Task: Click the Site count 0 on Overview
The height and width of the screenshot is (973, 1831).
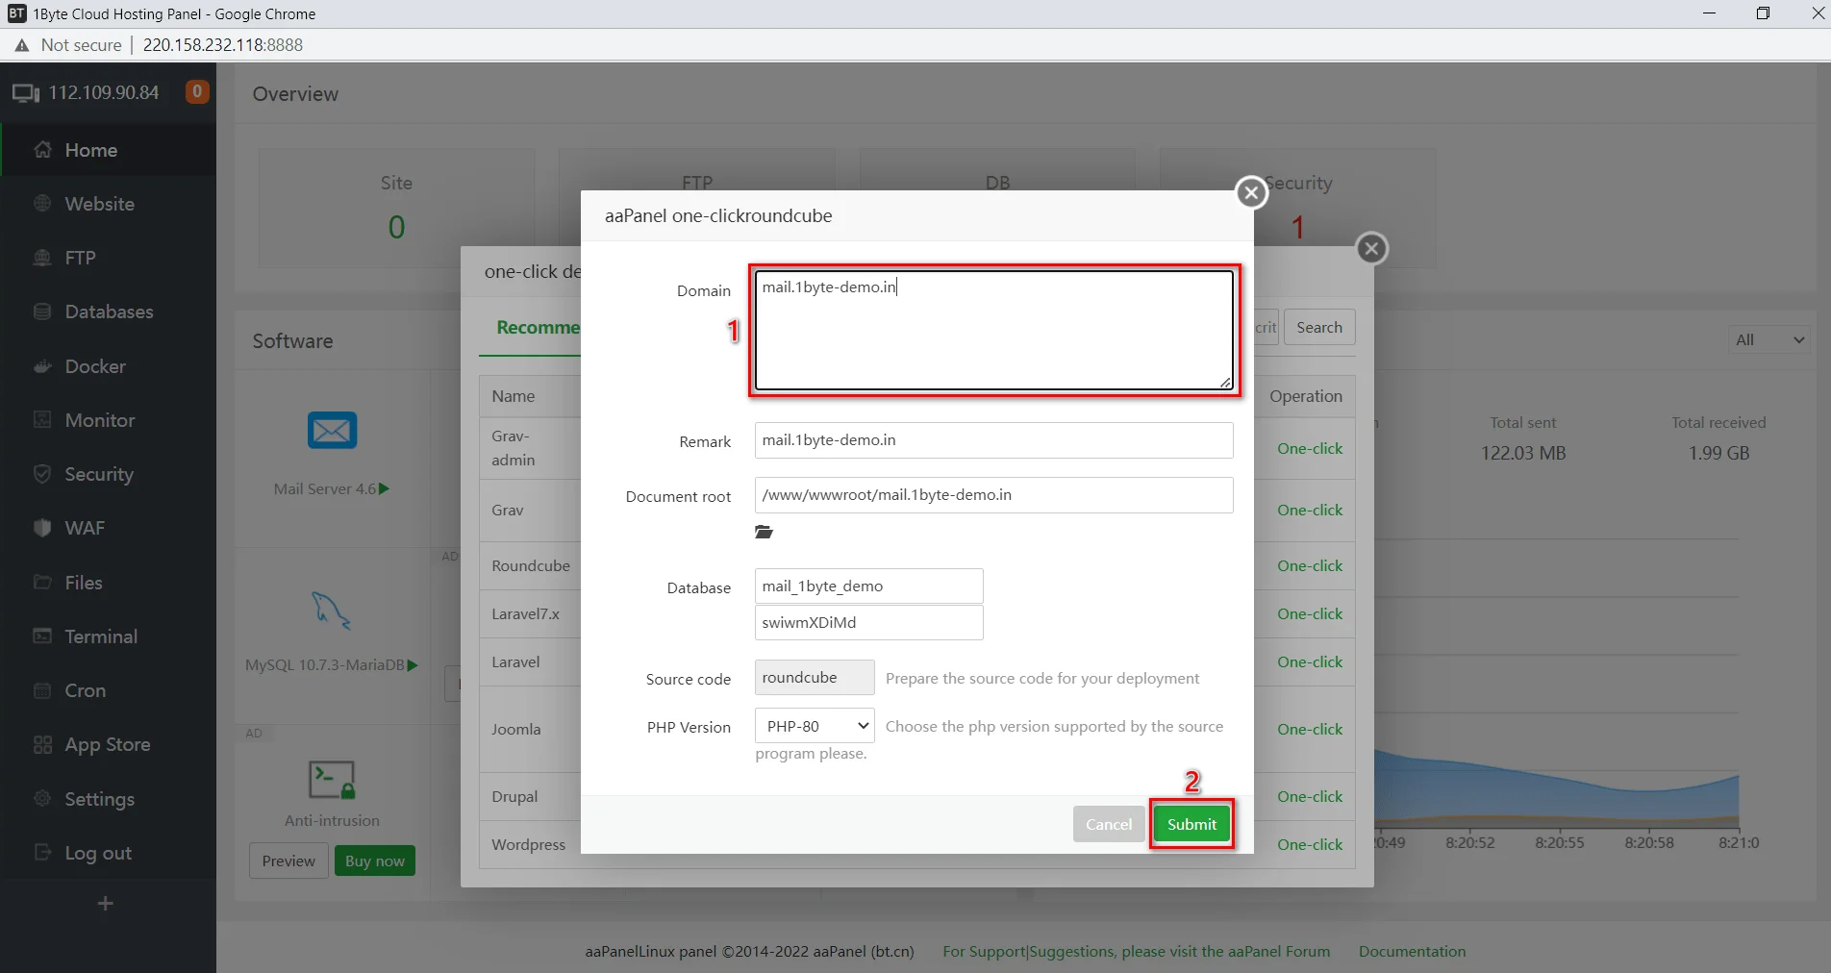Action: 396,227
